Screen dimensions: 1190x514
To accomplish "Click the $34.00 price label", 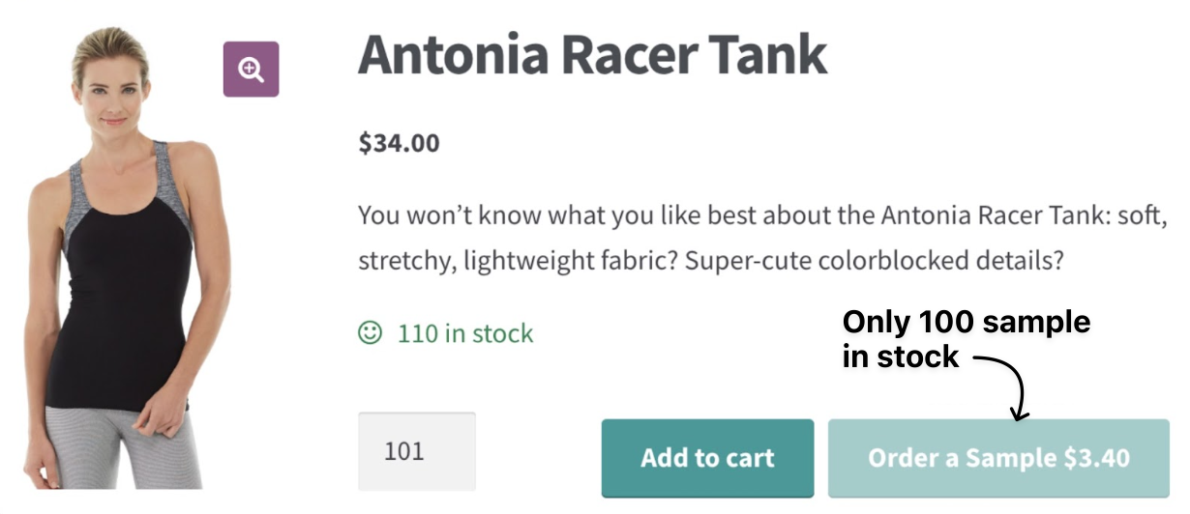I will 399,144.
